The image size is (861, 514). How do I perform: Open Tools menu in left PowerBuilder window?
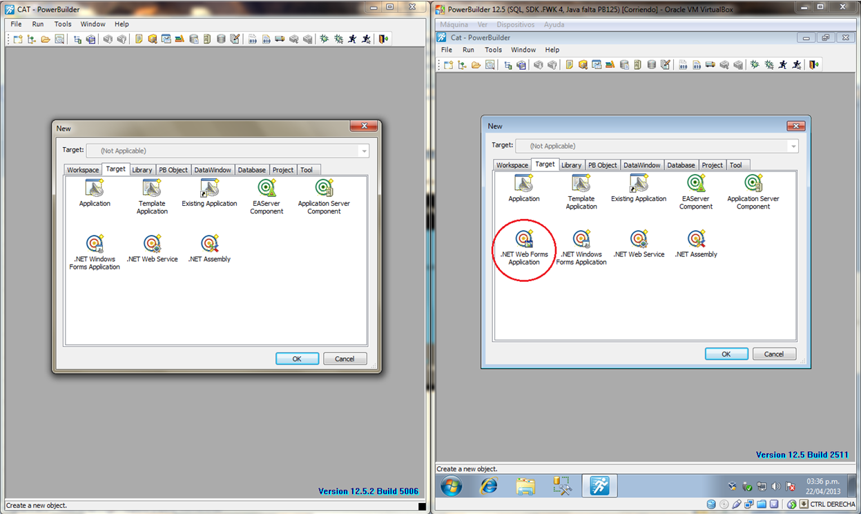[x=63, y=24]
